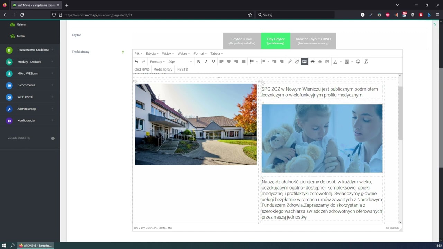Click the insert image icon
The height and width of the screenshot is (249, 443).
click(305, 62)
